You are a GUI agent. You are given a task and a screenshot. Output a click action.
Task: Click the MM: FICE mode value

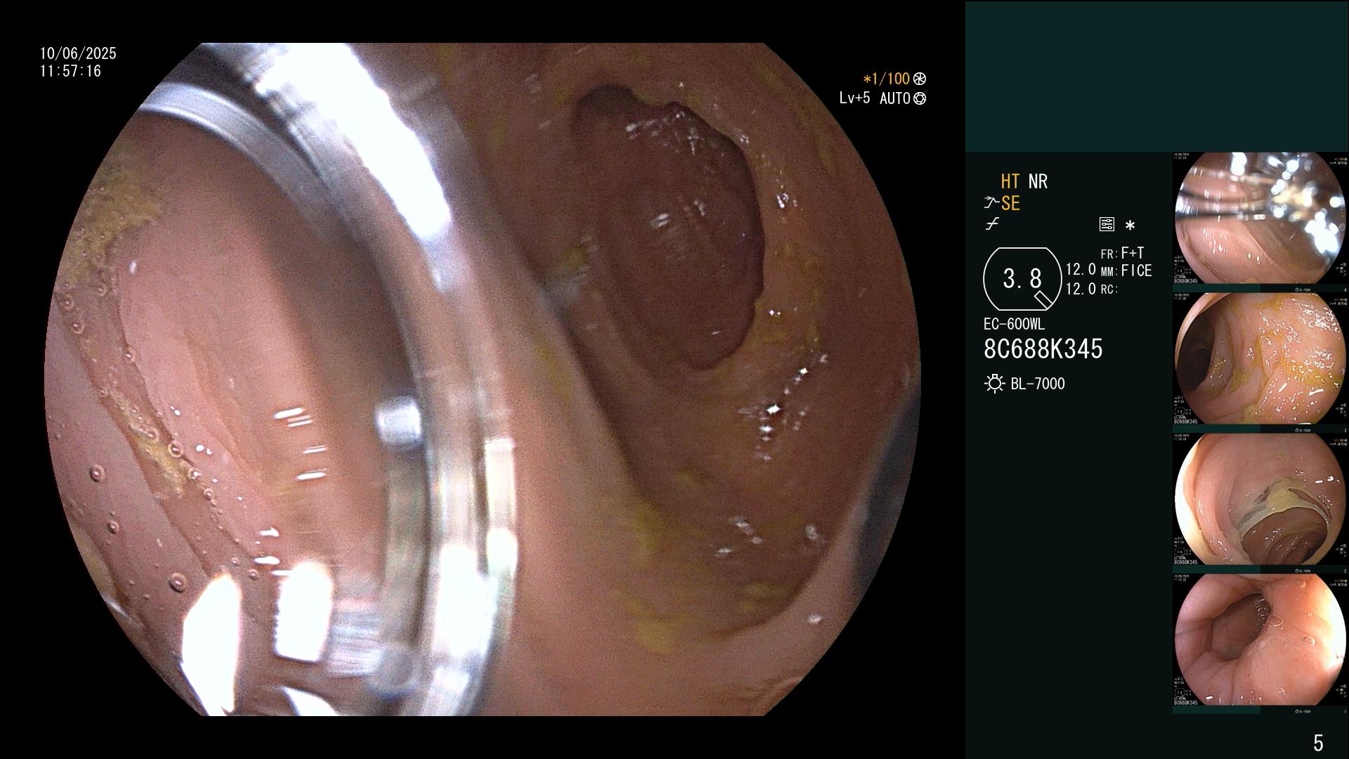click(x=1126, y=271)
